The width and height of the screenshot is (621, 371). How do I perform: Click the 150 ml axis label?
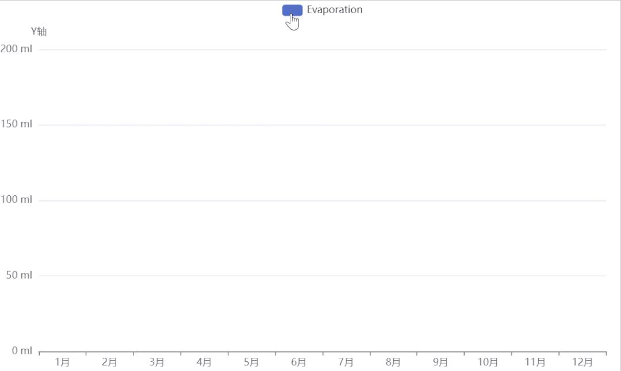coord(16,123)
